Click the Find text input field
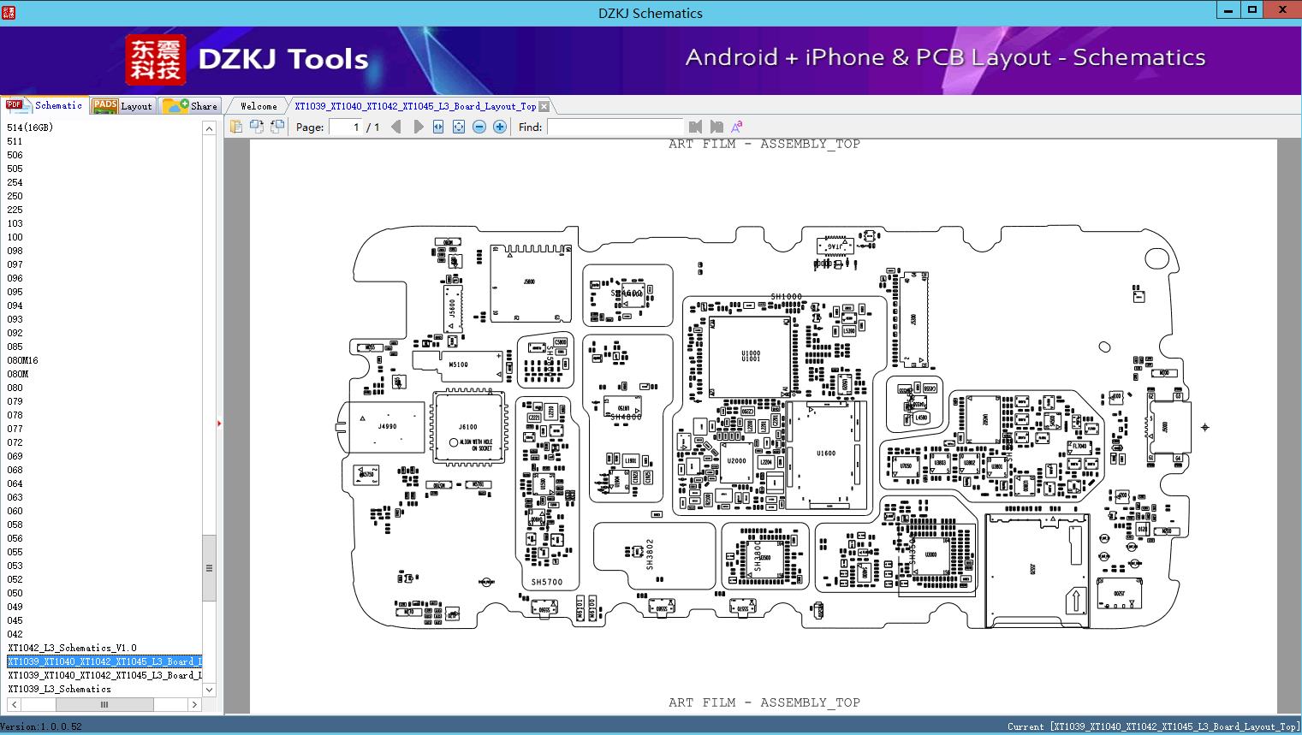The image size is (1302, 735). [615, 127]
